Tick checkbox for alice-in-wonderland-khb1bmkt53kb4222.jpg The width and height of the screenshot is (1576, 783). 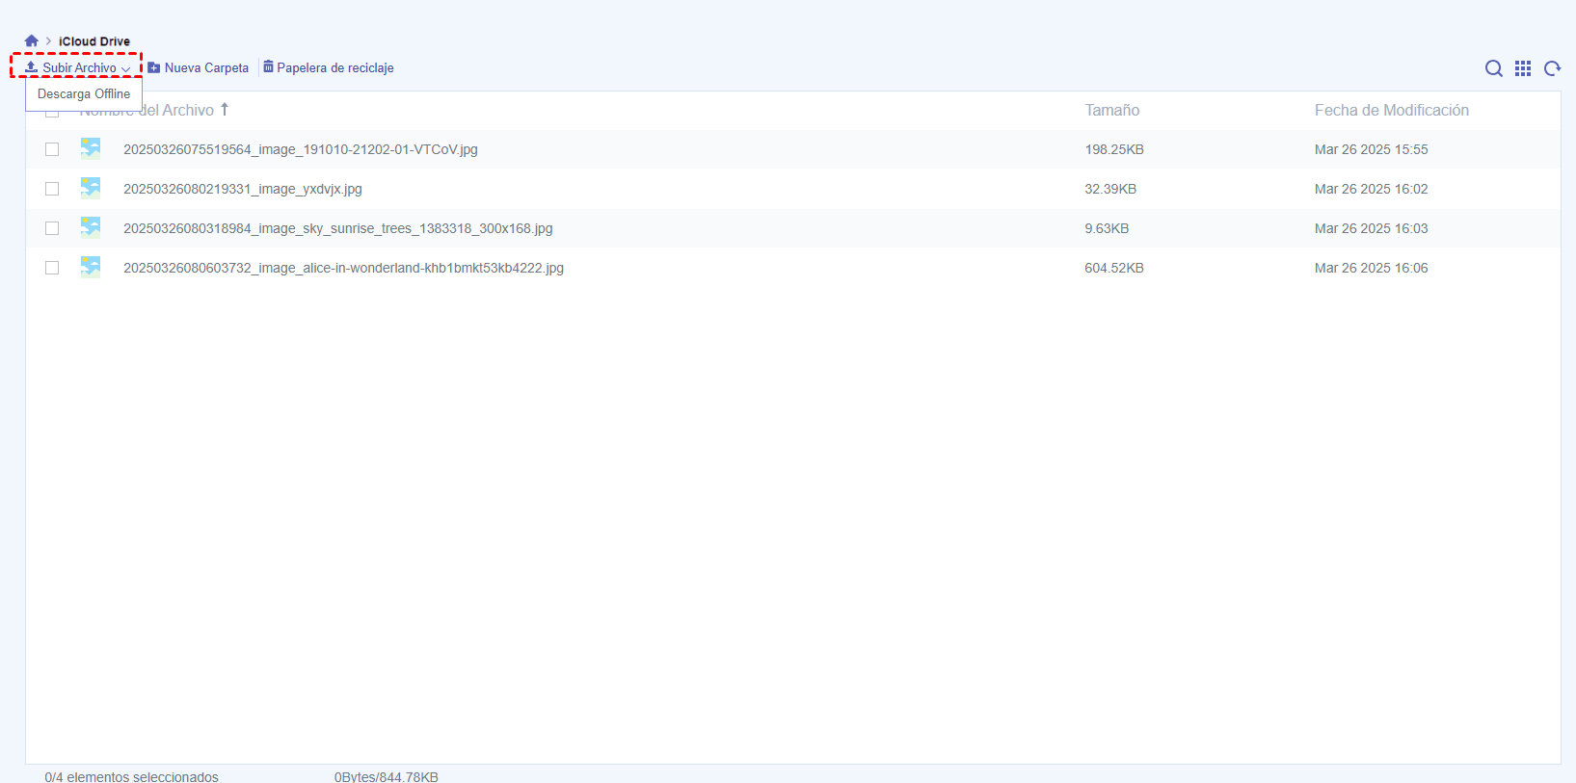(52, 268)
